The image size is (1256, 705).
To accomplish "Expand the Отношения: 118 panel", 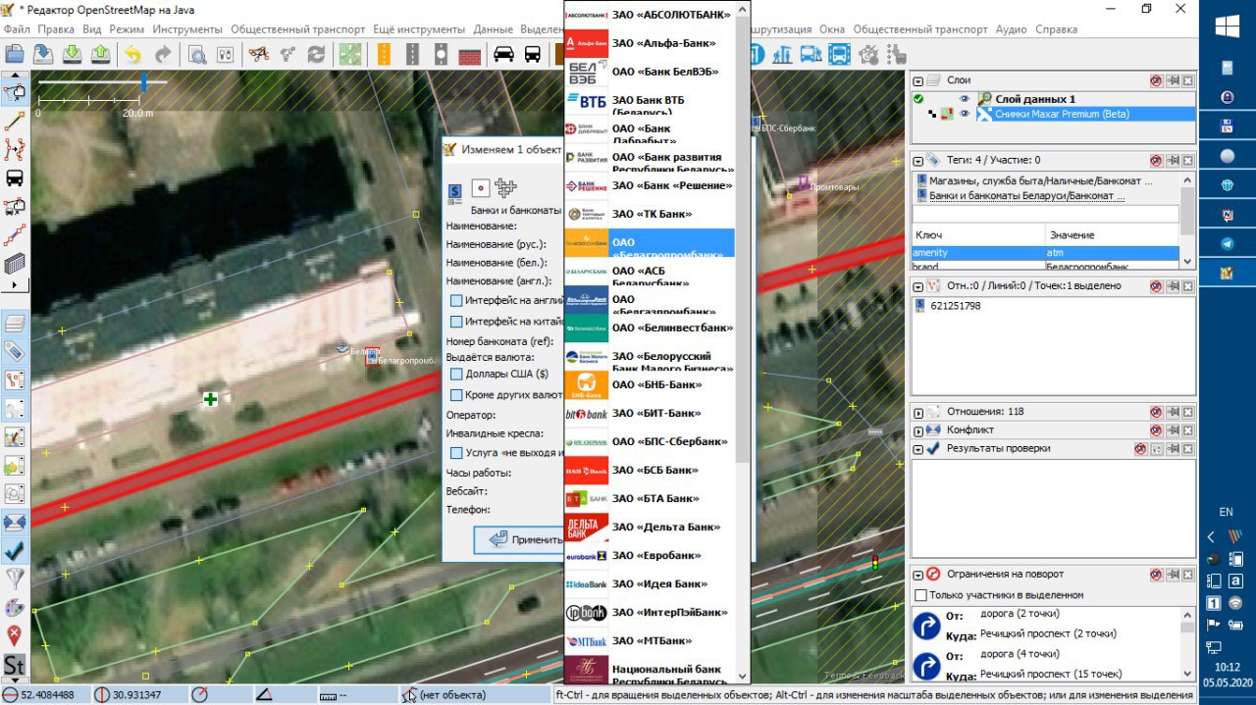I will coord(918,412).
